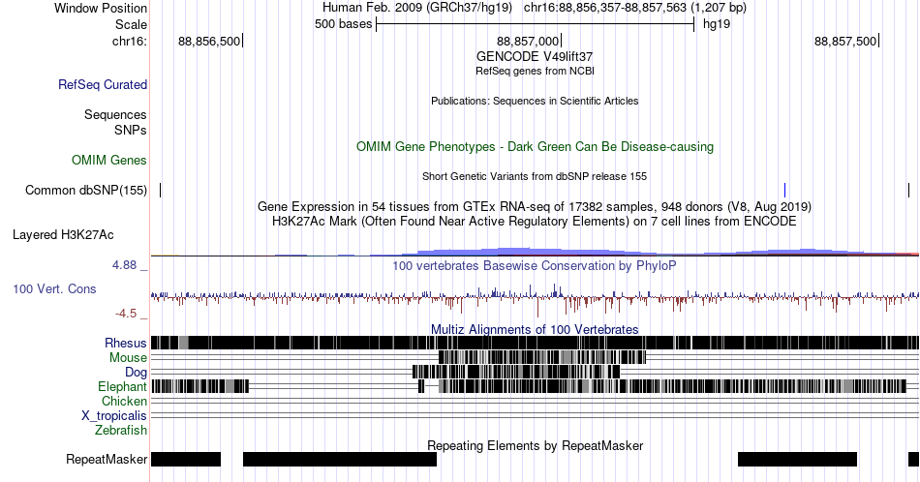
Task: Select the Mouse alignment row label
Action: (x=128, y=358)
